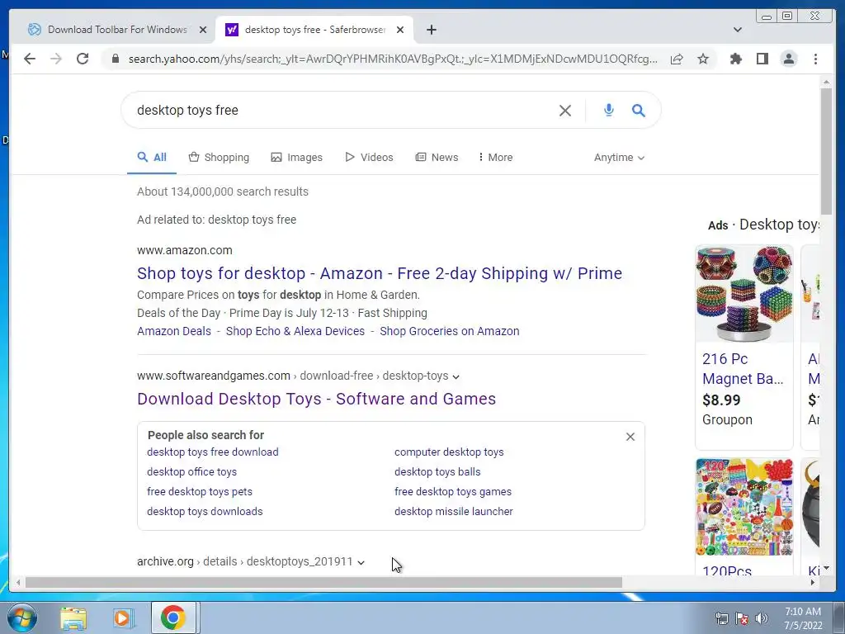Viewport: 845px width, 634px height.
Task: Search free desktop toys pets suggestion
Action: pos(200,492)
